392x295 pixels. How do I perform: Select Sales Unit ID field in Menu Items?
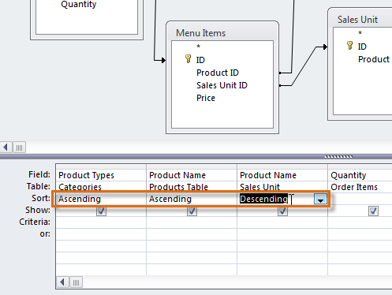click(x=222, y=85)
